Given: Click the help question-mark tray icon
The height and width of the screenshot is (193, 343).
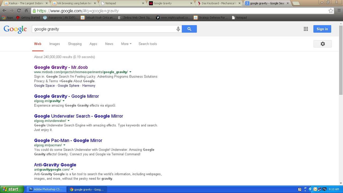Looking at the screenshot, I should pos(300,189).
